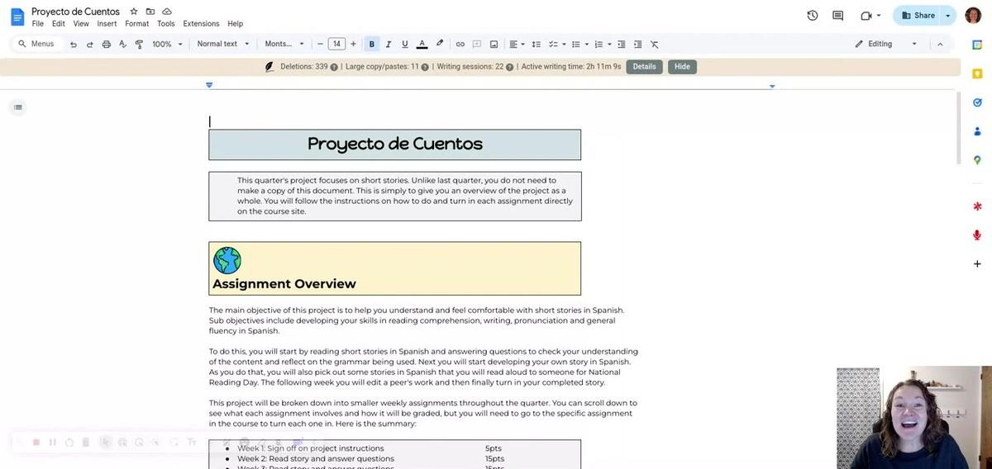Screen dimensions: 992x469
Task: Toggle numbered list
Action: tap(599, 44)
